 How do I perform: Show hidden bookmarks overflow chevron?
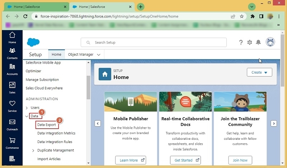pyautogui.click(x=279, y=25)
